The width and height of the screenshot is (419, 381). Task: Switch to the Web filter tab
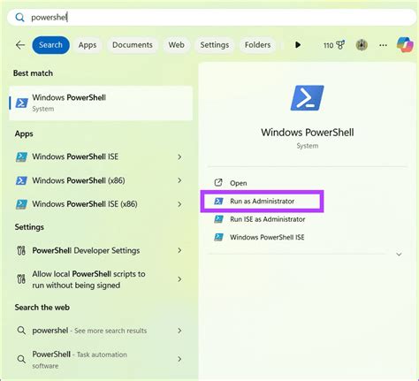[176, 45]
